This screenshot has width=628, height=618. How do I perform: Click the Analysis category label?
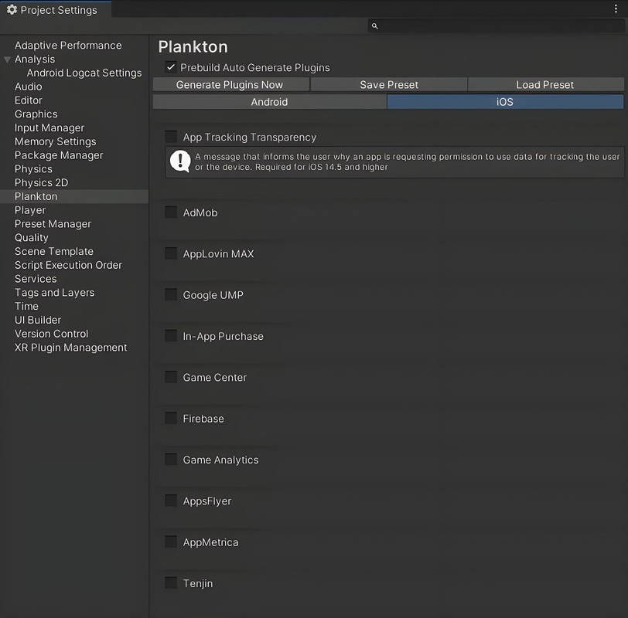coord(35,59)
